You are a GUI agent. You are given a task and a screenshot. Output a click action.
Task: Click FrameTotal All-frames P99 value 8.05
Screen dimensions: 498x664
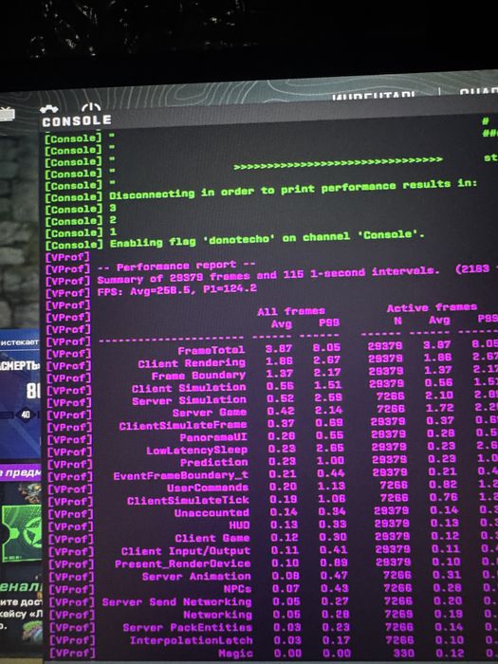326,347
